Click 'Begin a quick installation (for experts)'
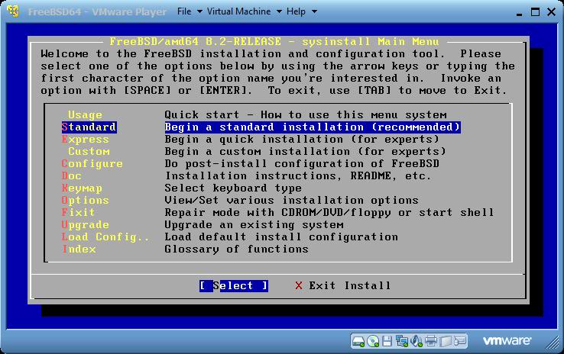 302,140
